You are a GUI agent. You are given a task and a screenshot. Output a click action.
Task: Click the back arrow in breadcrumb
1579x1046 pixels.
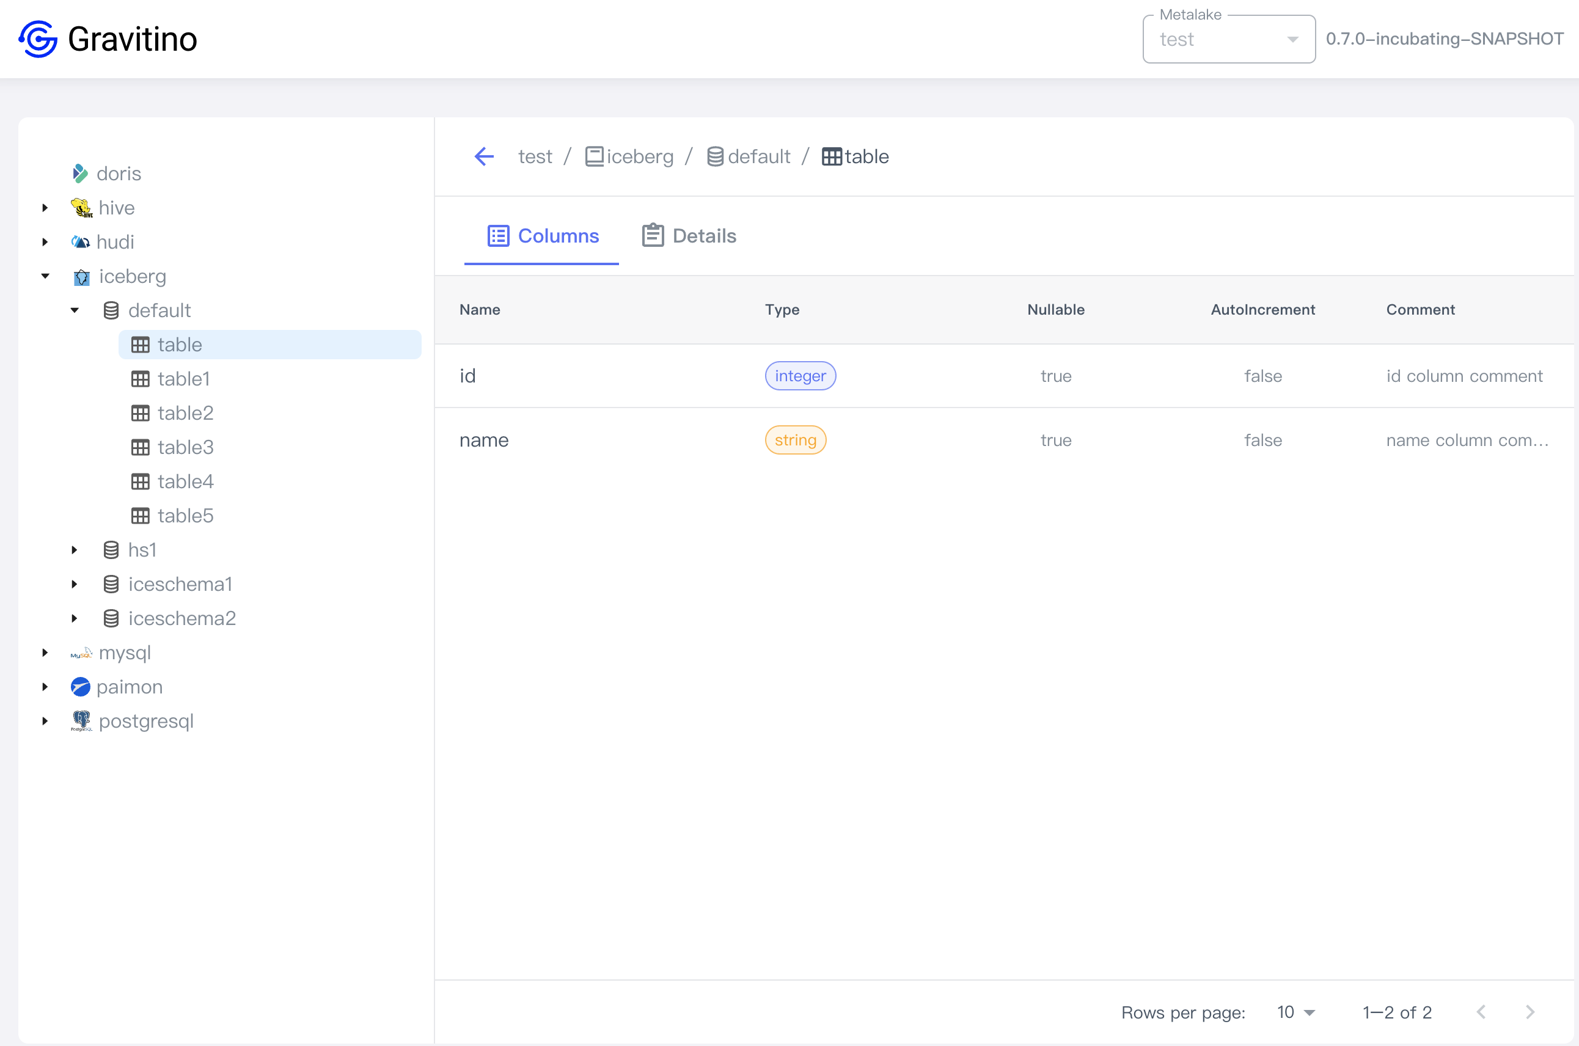483,157
